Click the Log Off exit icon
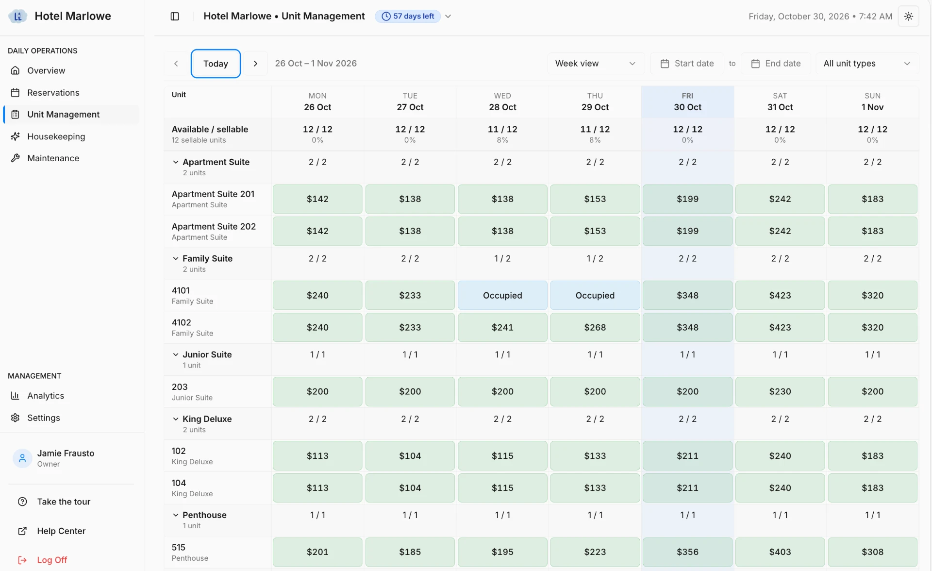This screenshot has height=571, width=932. 22,560
